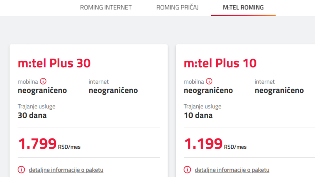Click the mobilna label in Plus 30 card
The height and width of the screenshot is (177, 315).
click(x=28, y=82)
